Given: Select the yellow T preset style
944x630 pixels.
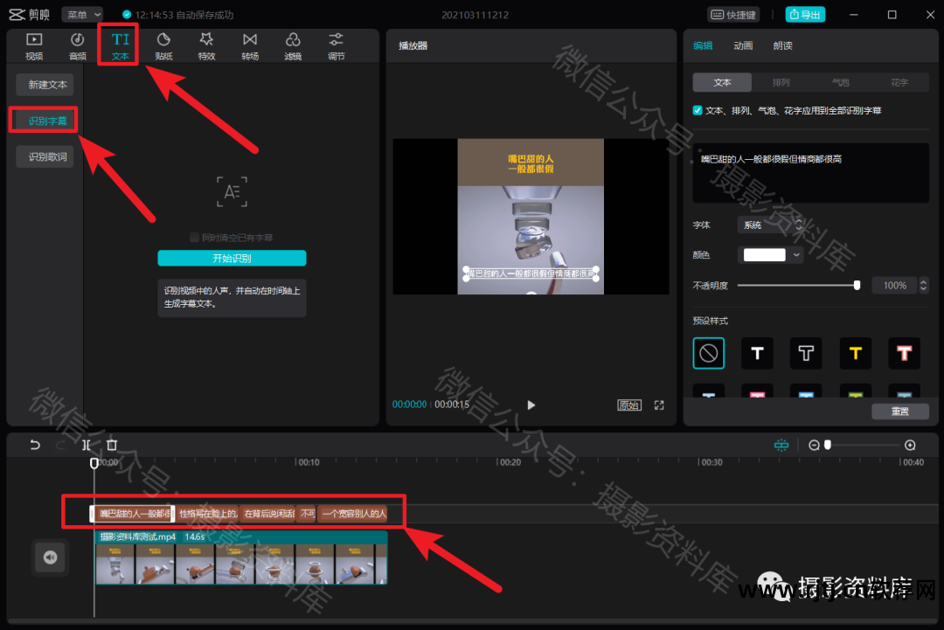Looking at the screenshot, I should click(x=856, y=353).
